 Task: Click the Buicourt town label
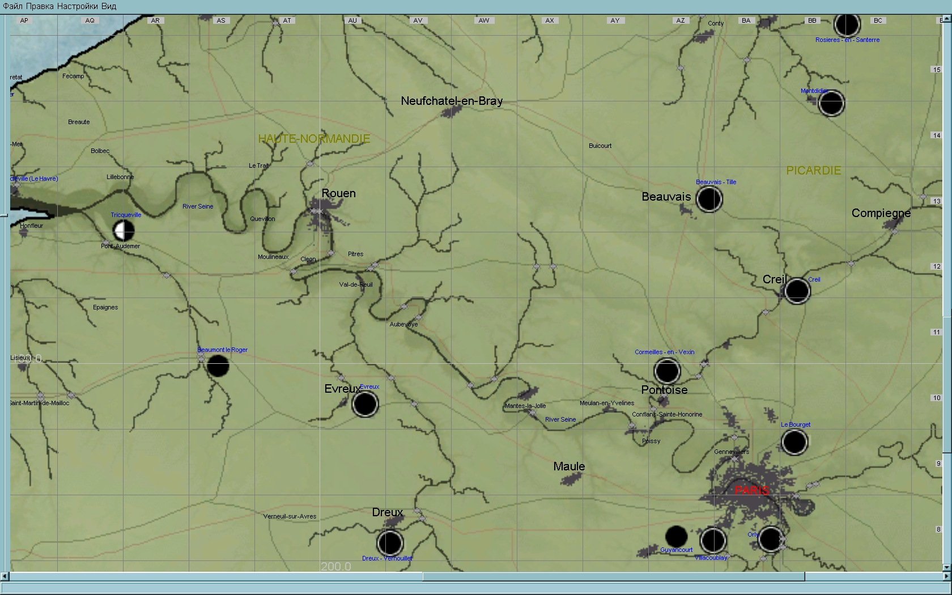coord(600,146)
